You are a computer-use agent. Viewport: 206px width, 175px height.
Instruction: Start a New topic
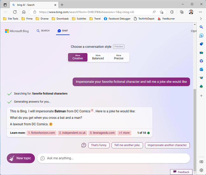[x=21, y=158]
